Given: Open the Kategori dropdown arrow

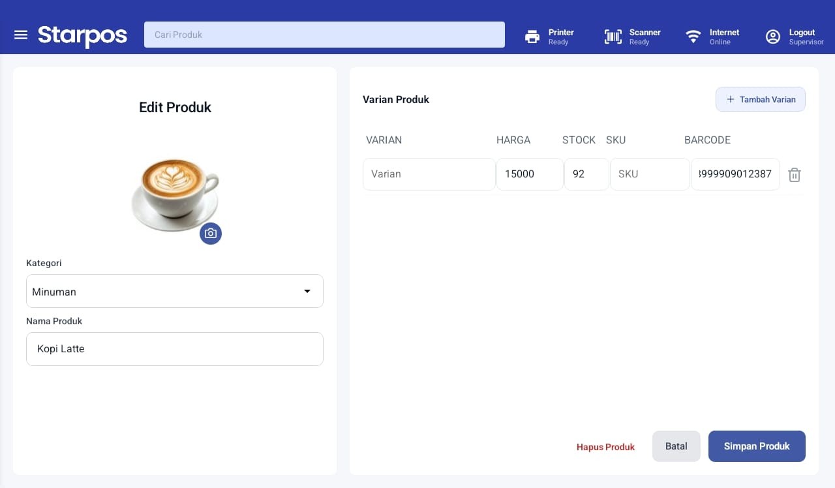Looking at the screenshot, I should pyautogui.click(x=307, y=291).
